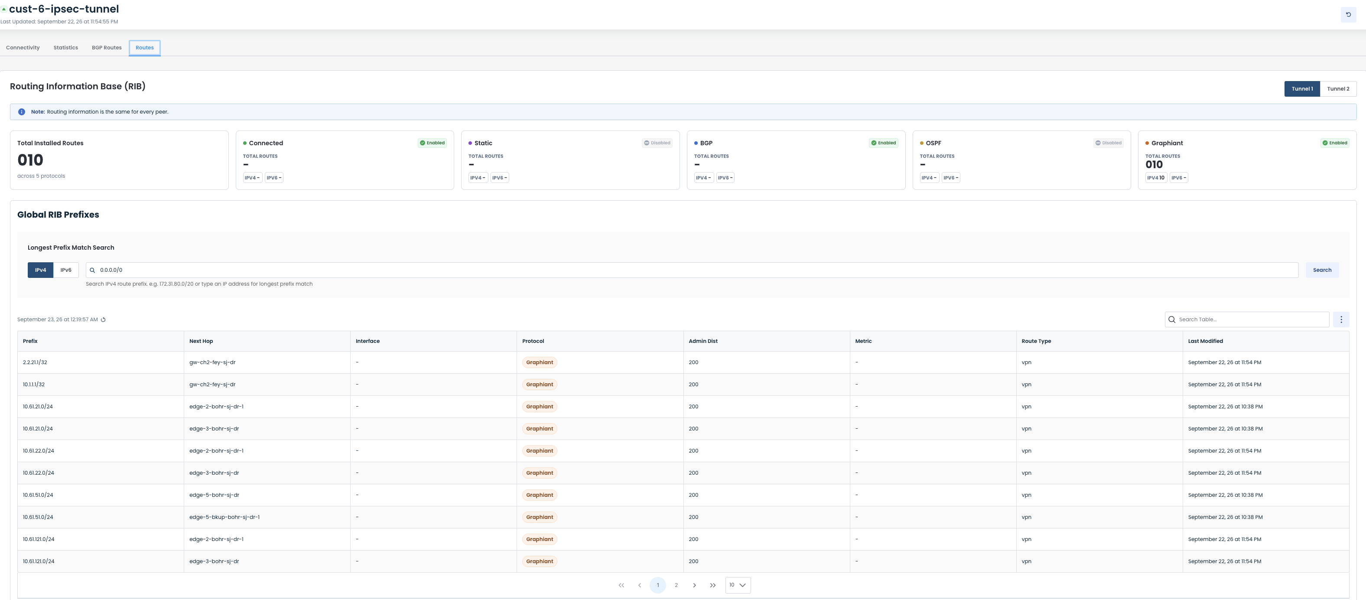Open rows-per-page dropdown showing 10

pyautogui.click(x=738, y=585)
